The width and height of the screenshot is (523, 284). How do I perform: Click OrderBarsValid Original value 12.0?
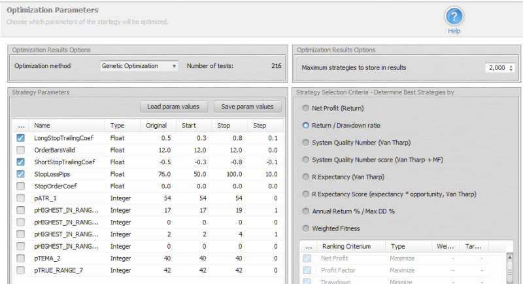[x=165, y=150]
